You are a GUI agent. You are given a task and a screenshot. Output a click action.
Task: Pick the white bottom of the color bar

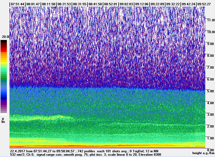4,114
